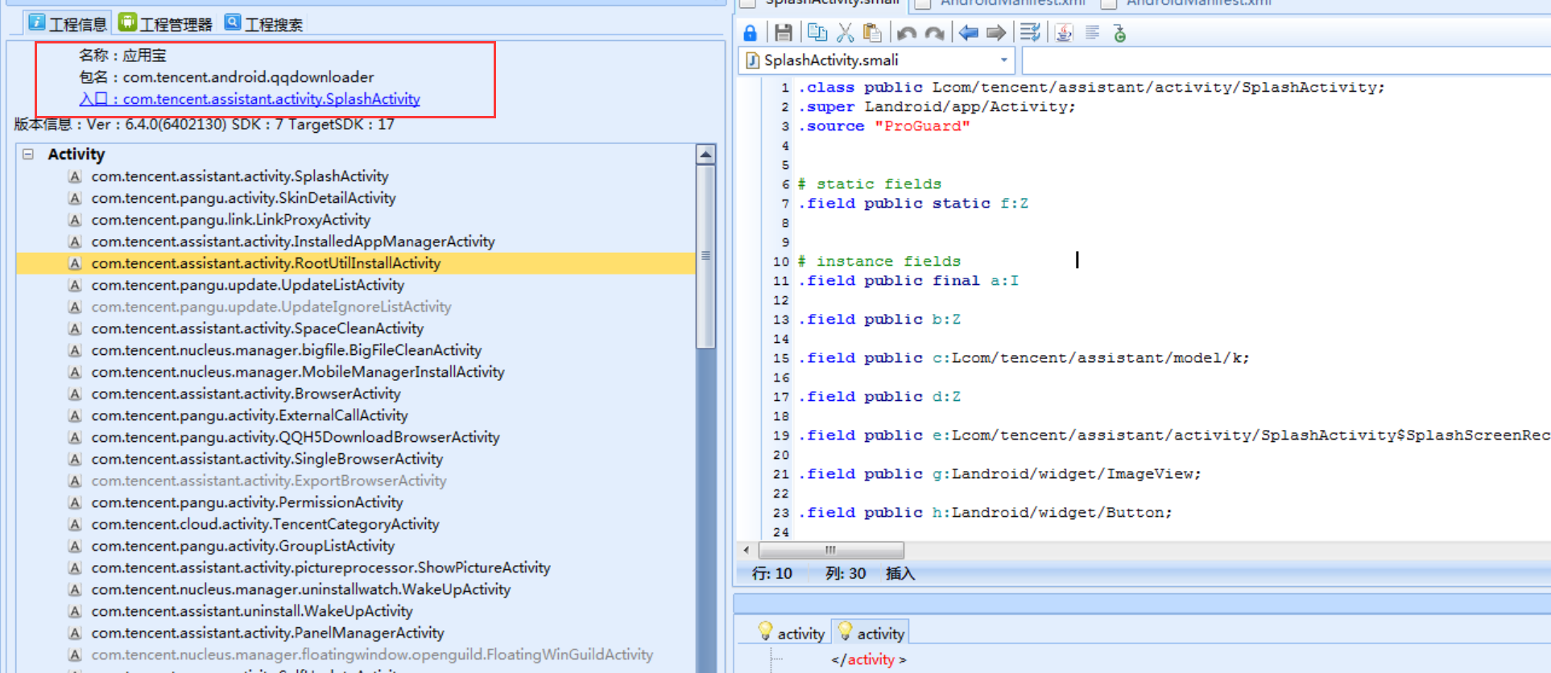This screenshot has height=673, width=1551.
Task: Select assistant.uninstall.WakeUpActivity entry
Action: 252,611
